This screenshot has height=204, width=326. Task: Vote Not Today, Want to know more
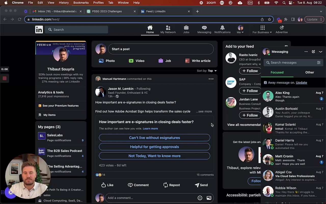click(x=154, y=156)
